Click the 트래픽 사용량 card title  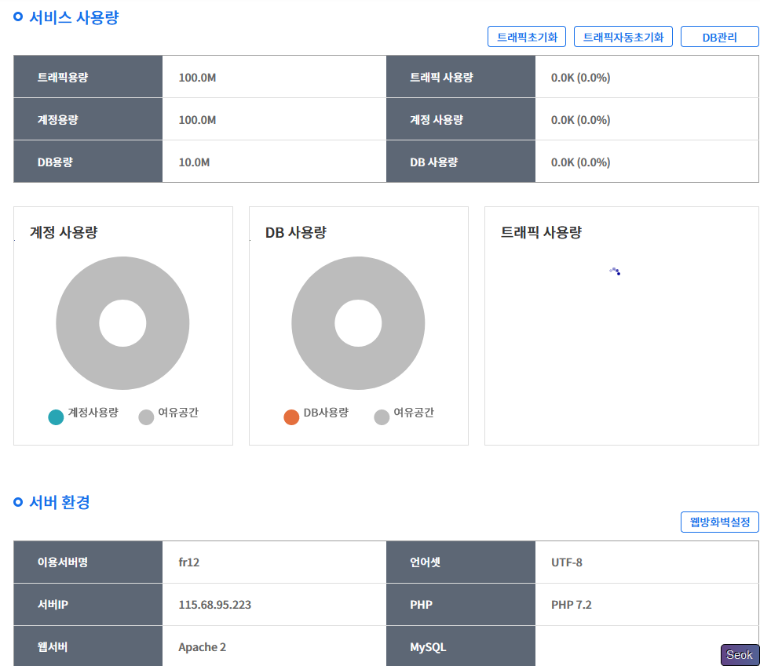[541, 232]
